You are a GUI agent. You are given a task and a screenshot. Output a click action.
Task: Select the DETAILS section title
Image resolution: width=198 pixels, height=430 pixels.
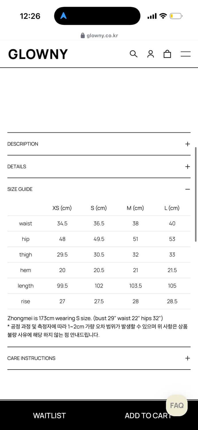coord(17,167)
